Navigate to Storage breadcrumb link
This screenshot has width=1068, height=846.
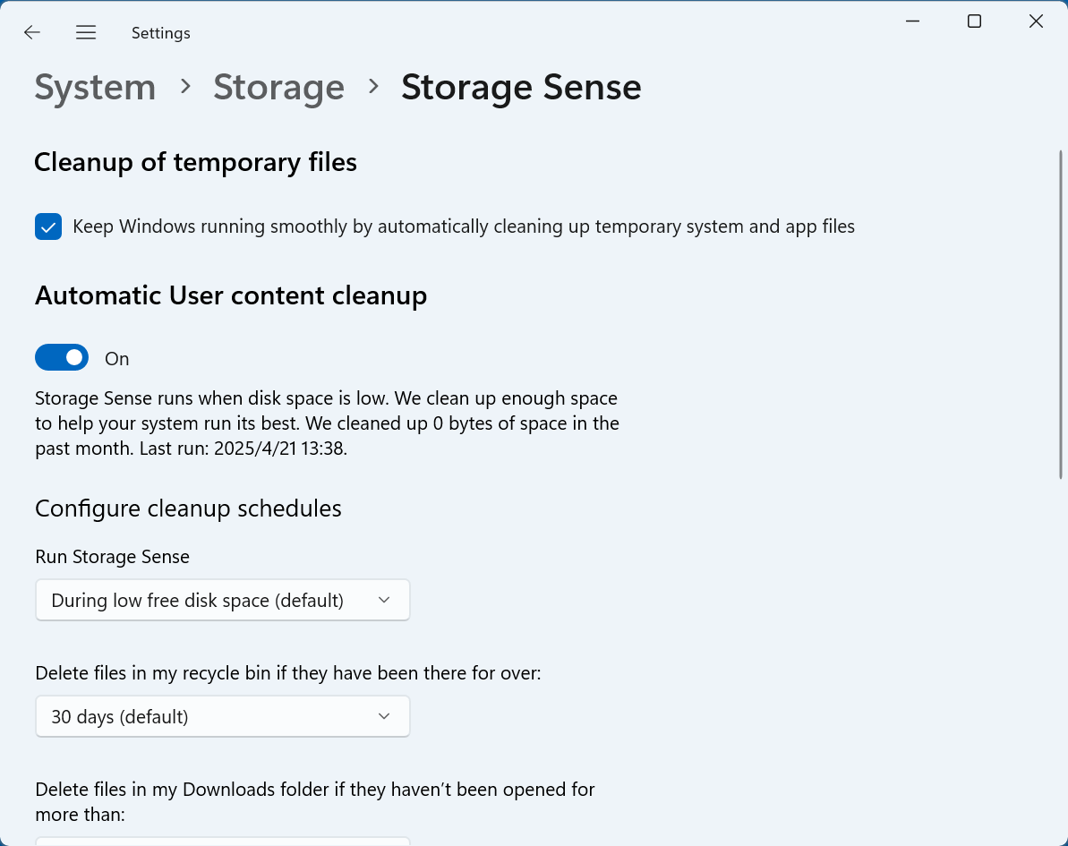pyautogui.click(x=278, y=87)
